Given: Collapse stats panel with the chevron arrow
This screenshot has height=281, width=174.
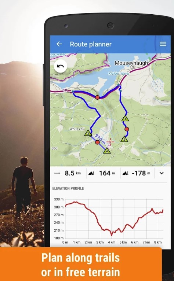Looking at the screenshot, I should point(162,173).
